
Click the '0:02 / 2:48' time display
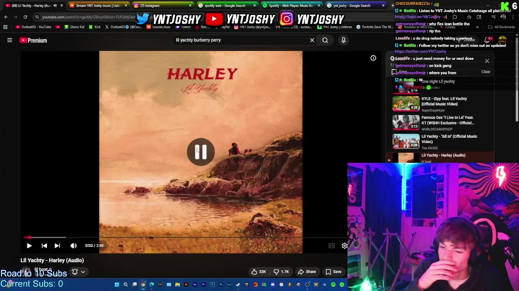point(94,245)
